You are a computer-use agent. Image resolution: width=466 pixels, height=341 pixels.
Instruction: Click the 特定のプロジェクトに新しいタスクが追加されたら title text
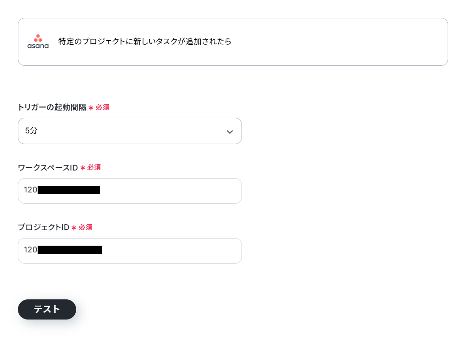click(145, 41)
